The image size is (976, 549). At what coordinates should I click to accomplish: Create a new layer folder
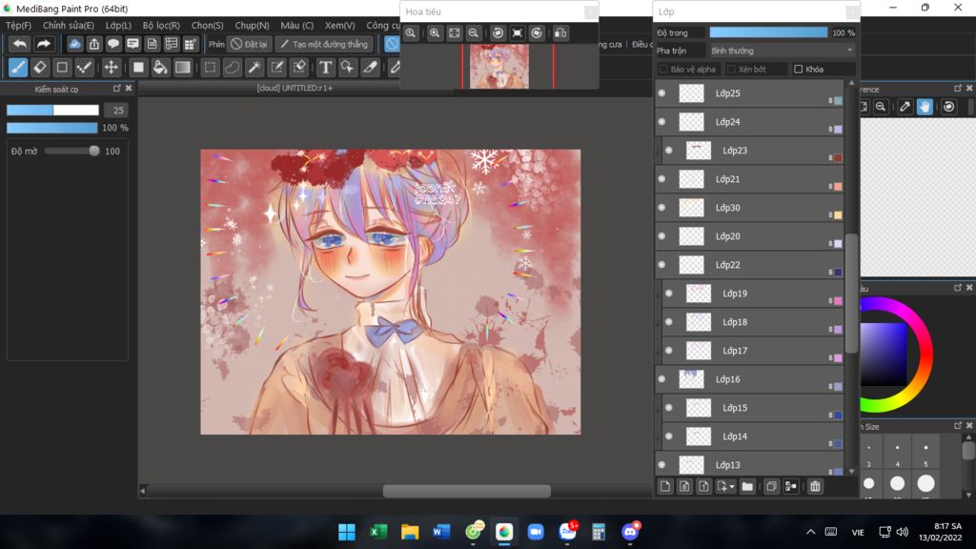point(747,487)
